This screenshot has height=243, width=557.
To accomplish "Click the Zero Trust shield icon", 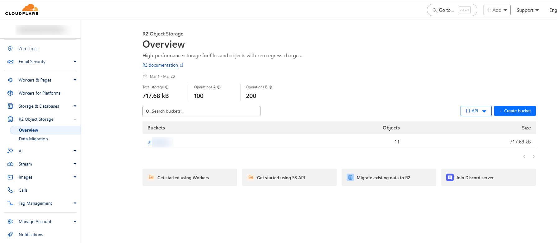I will [10, 49].
